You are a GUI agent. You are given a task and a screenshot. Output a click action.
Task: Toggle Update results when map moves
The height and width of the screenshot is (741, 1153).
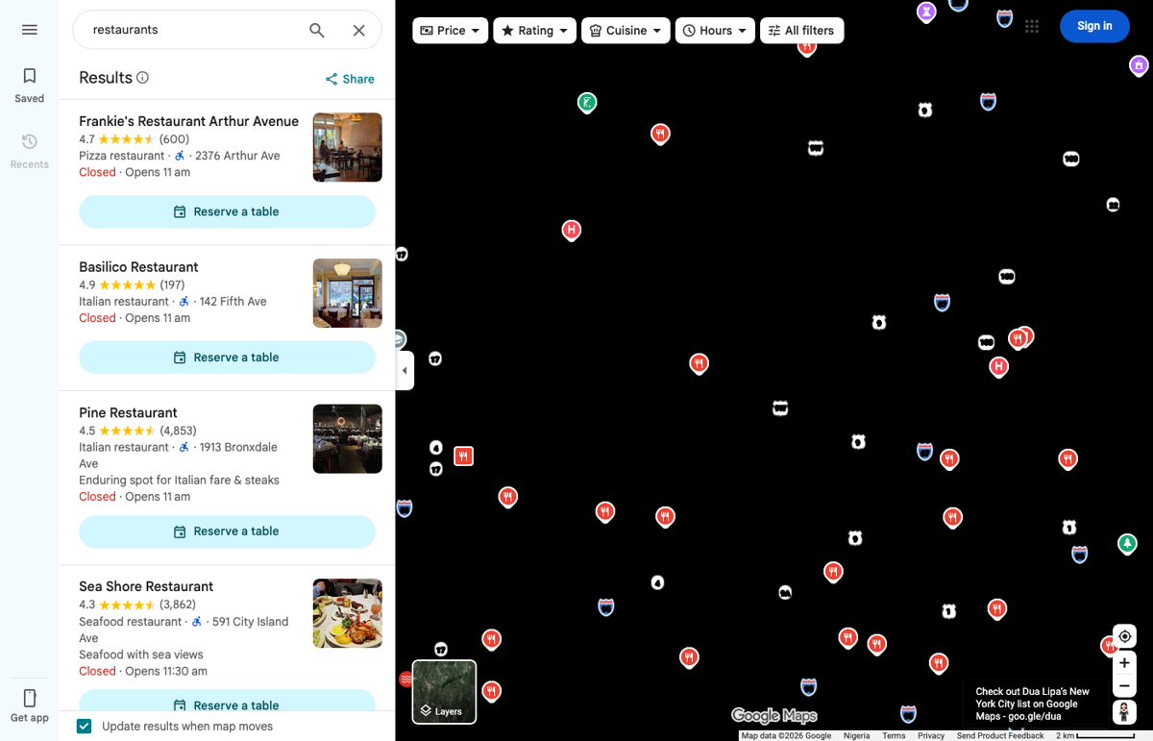85,727
